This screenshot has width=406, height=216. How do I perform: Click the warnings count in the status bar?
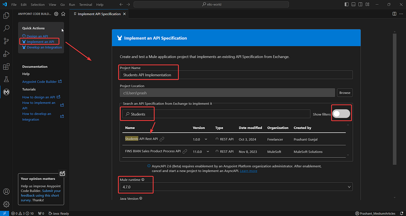coord(21,213)
